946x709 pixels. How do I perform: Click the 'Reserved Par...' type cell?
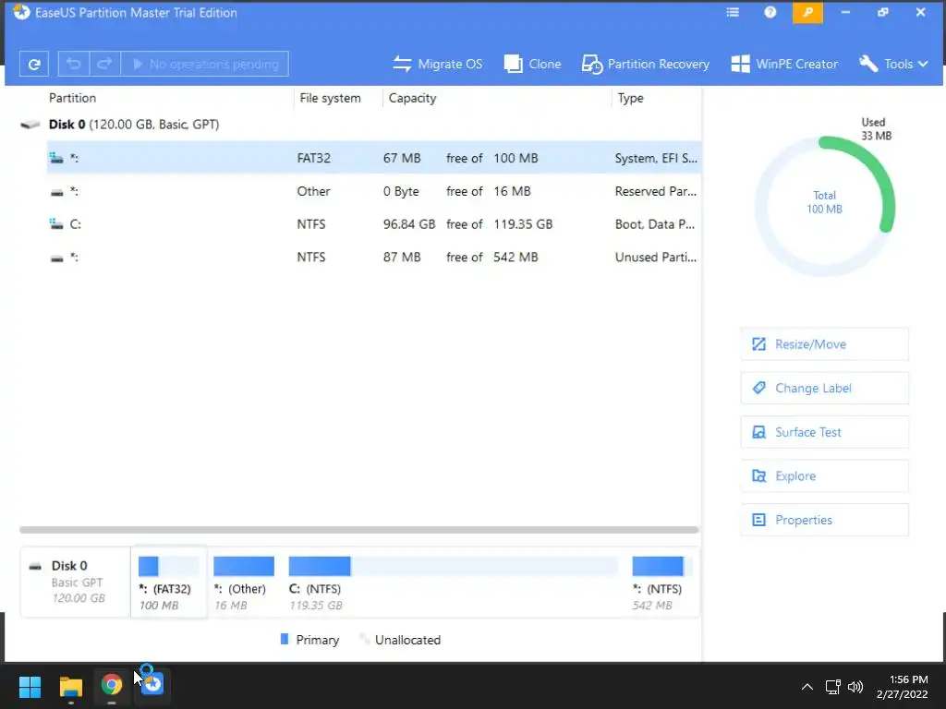tap(656, 191)
